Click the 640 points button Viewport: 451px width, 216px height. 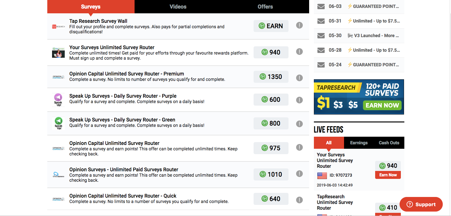pyautogui.click(x=271, y=199)
